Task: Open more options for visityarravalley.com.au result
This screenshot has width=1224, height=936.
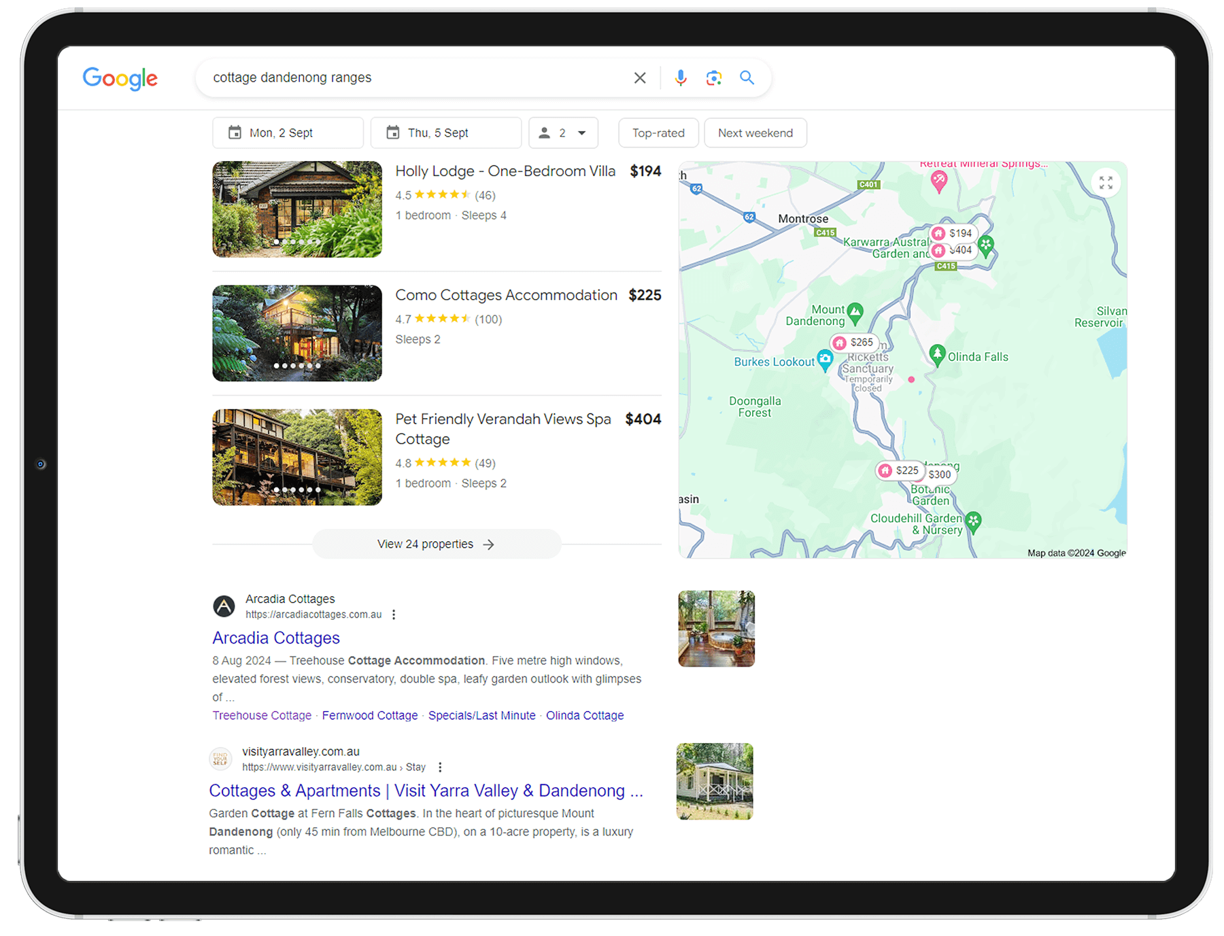Action: pos(440,767)
